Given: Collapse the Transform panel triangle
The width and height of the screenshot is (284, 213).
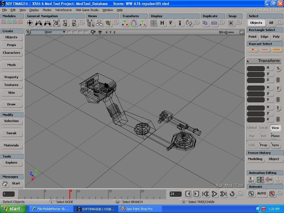Looking at the screenshot, I should coord(248,61).
